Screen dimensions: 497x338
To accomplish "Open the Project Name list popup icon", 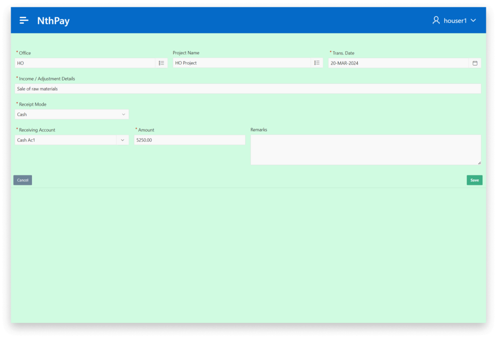I will pyautogui.click(x=316, y=63).
